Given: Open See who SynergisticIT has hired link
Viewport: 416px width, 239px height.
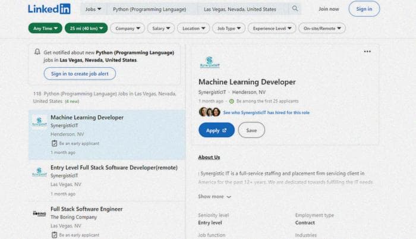Looking at the screenshot, I should pos(266,112).
